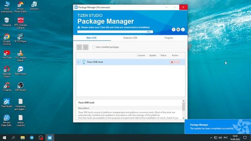Expand the Tizen SDK tools row
This screenshot has width=251, height=141.
point(78,62)
